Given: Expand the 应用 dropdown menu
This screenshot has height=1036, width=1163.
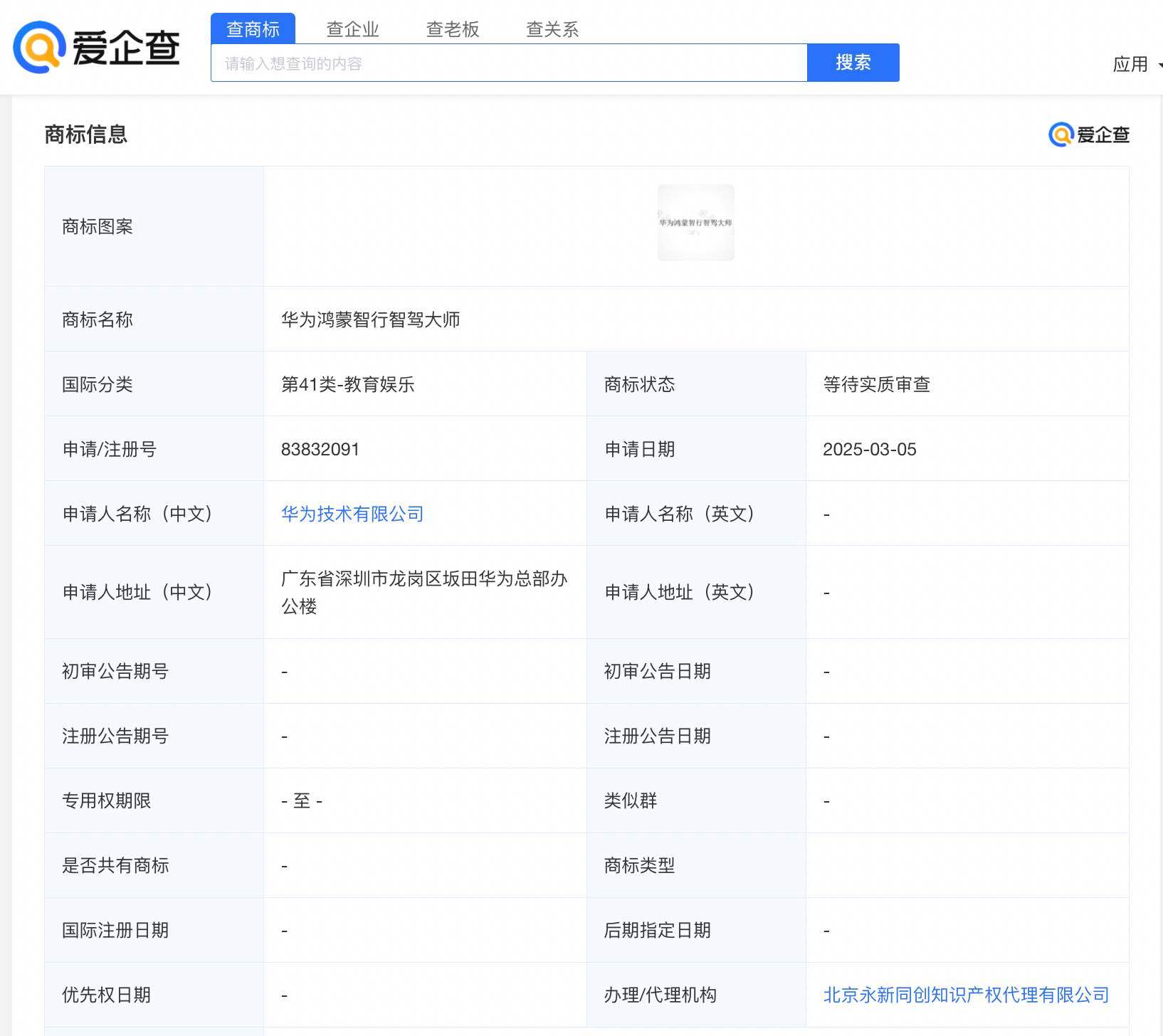Looking at the screenshot, I should tap(1135, 64).
